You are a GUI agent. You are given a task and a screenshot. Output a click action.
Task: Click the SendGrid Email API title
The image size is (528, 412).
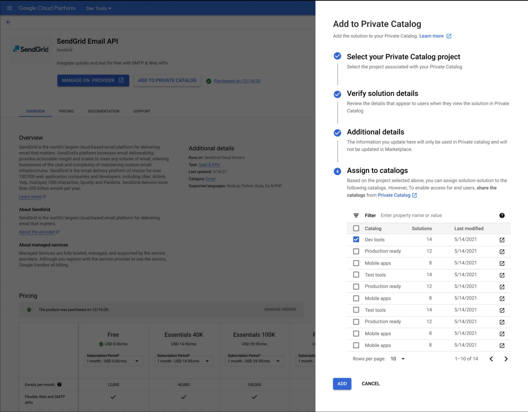coord(87,41)
